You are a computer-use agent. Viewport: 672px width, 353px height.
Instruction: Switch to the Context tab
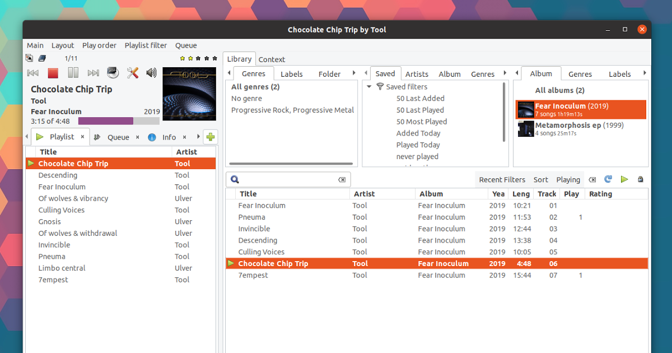coord(272,59)
